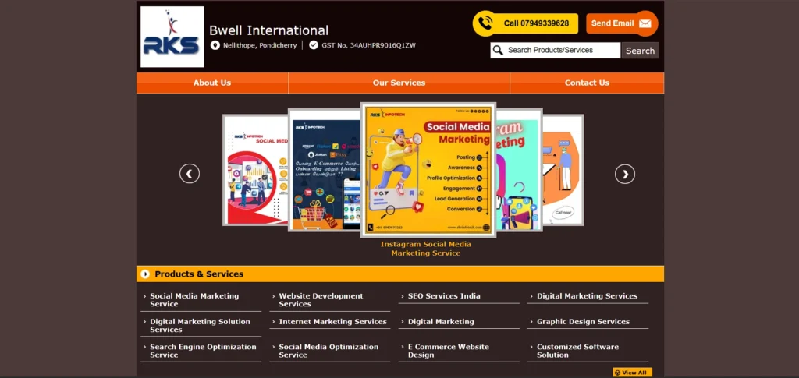
Task: Open Customized Software Solution link
Action: 577,351
